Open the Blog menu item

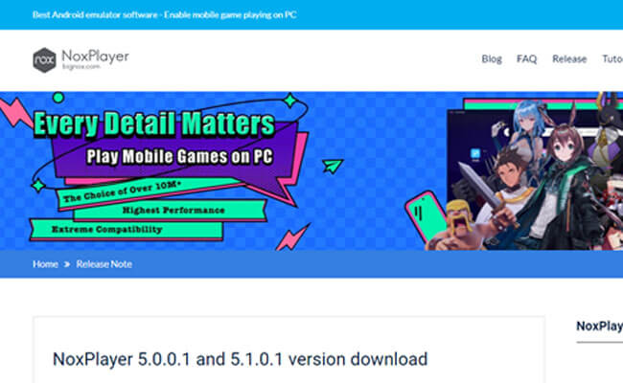(492, 59)
